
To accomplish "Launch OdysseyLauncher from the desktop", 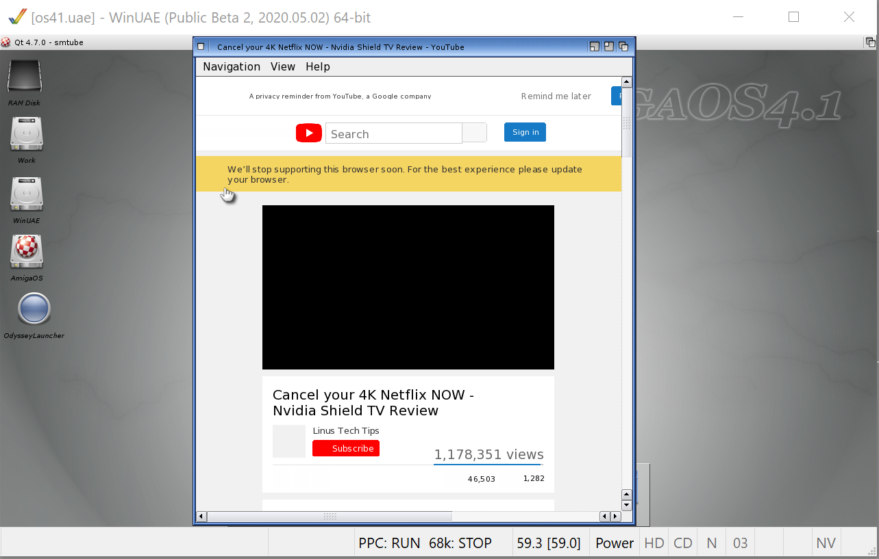I will 34,309.
